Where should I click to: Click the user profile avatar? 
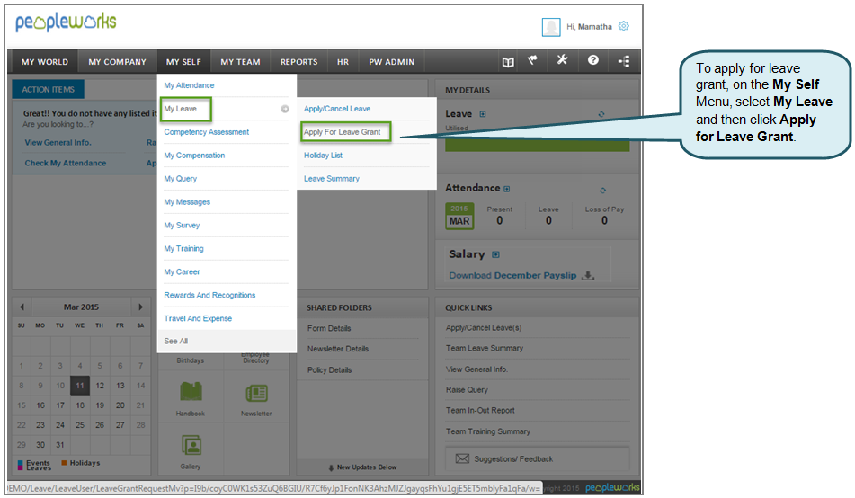click(551, 27)
